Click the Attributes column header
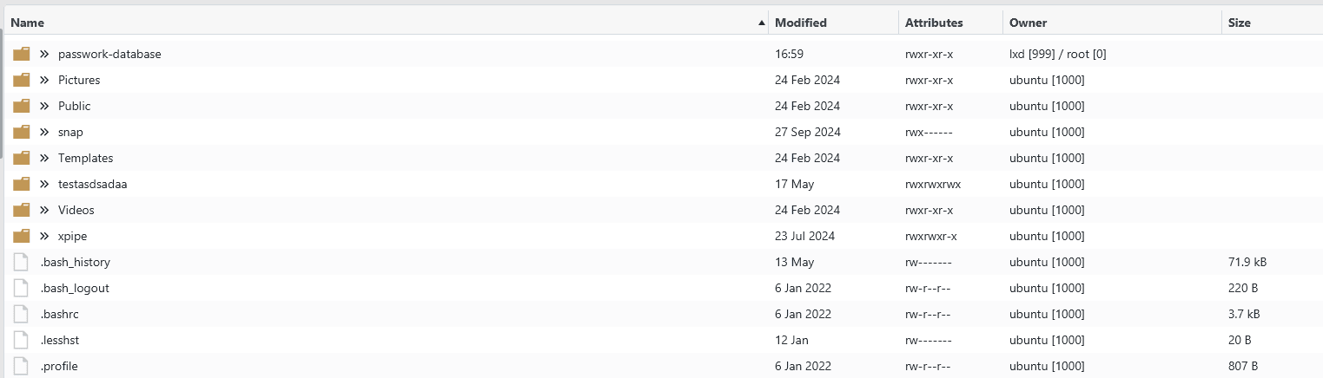 934,23
